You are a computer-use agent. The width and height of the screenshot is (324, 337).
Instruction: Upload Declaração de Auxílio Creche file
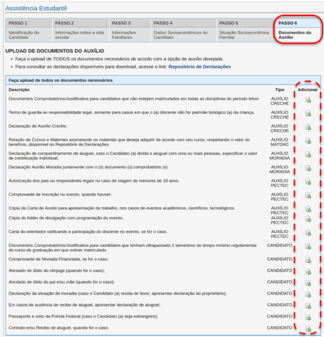coord(308,127)
